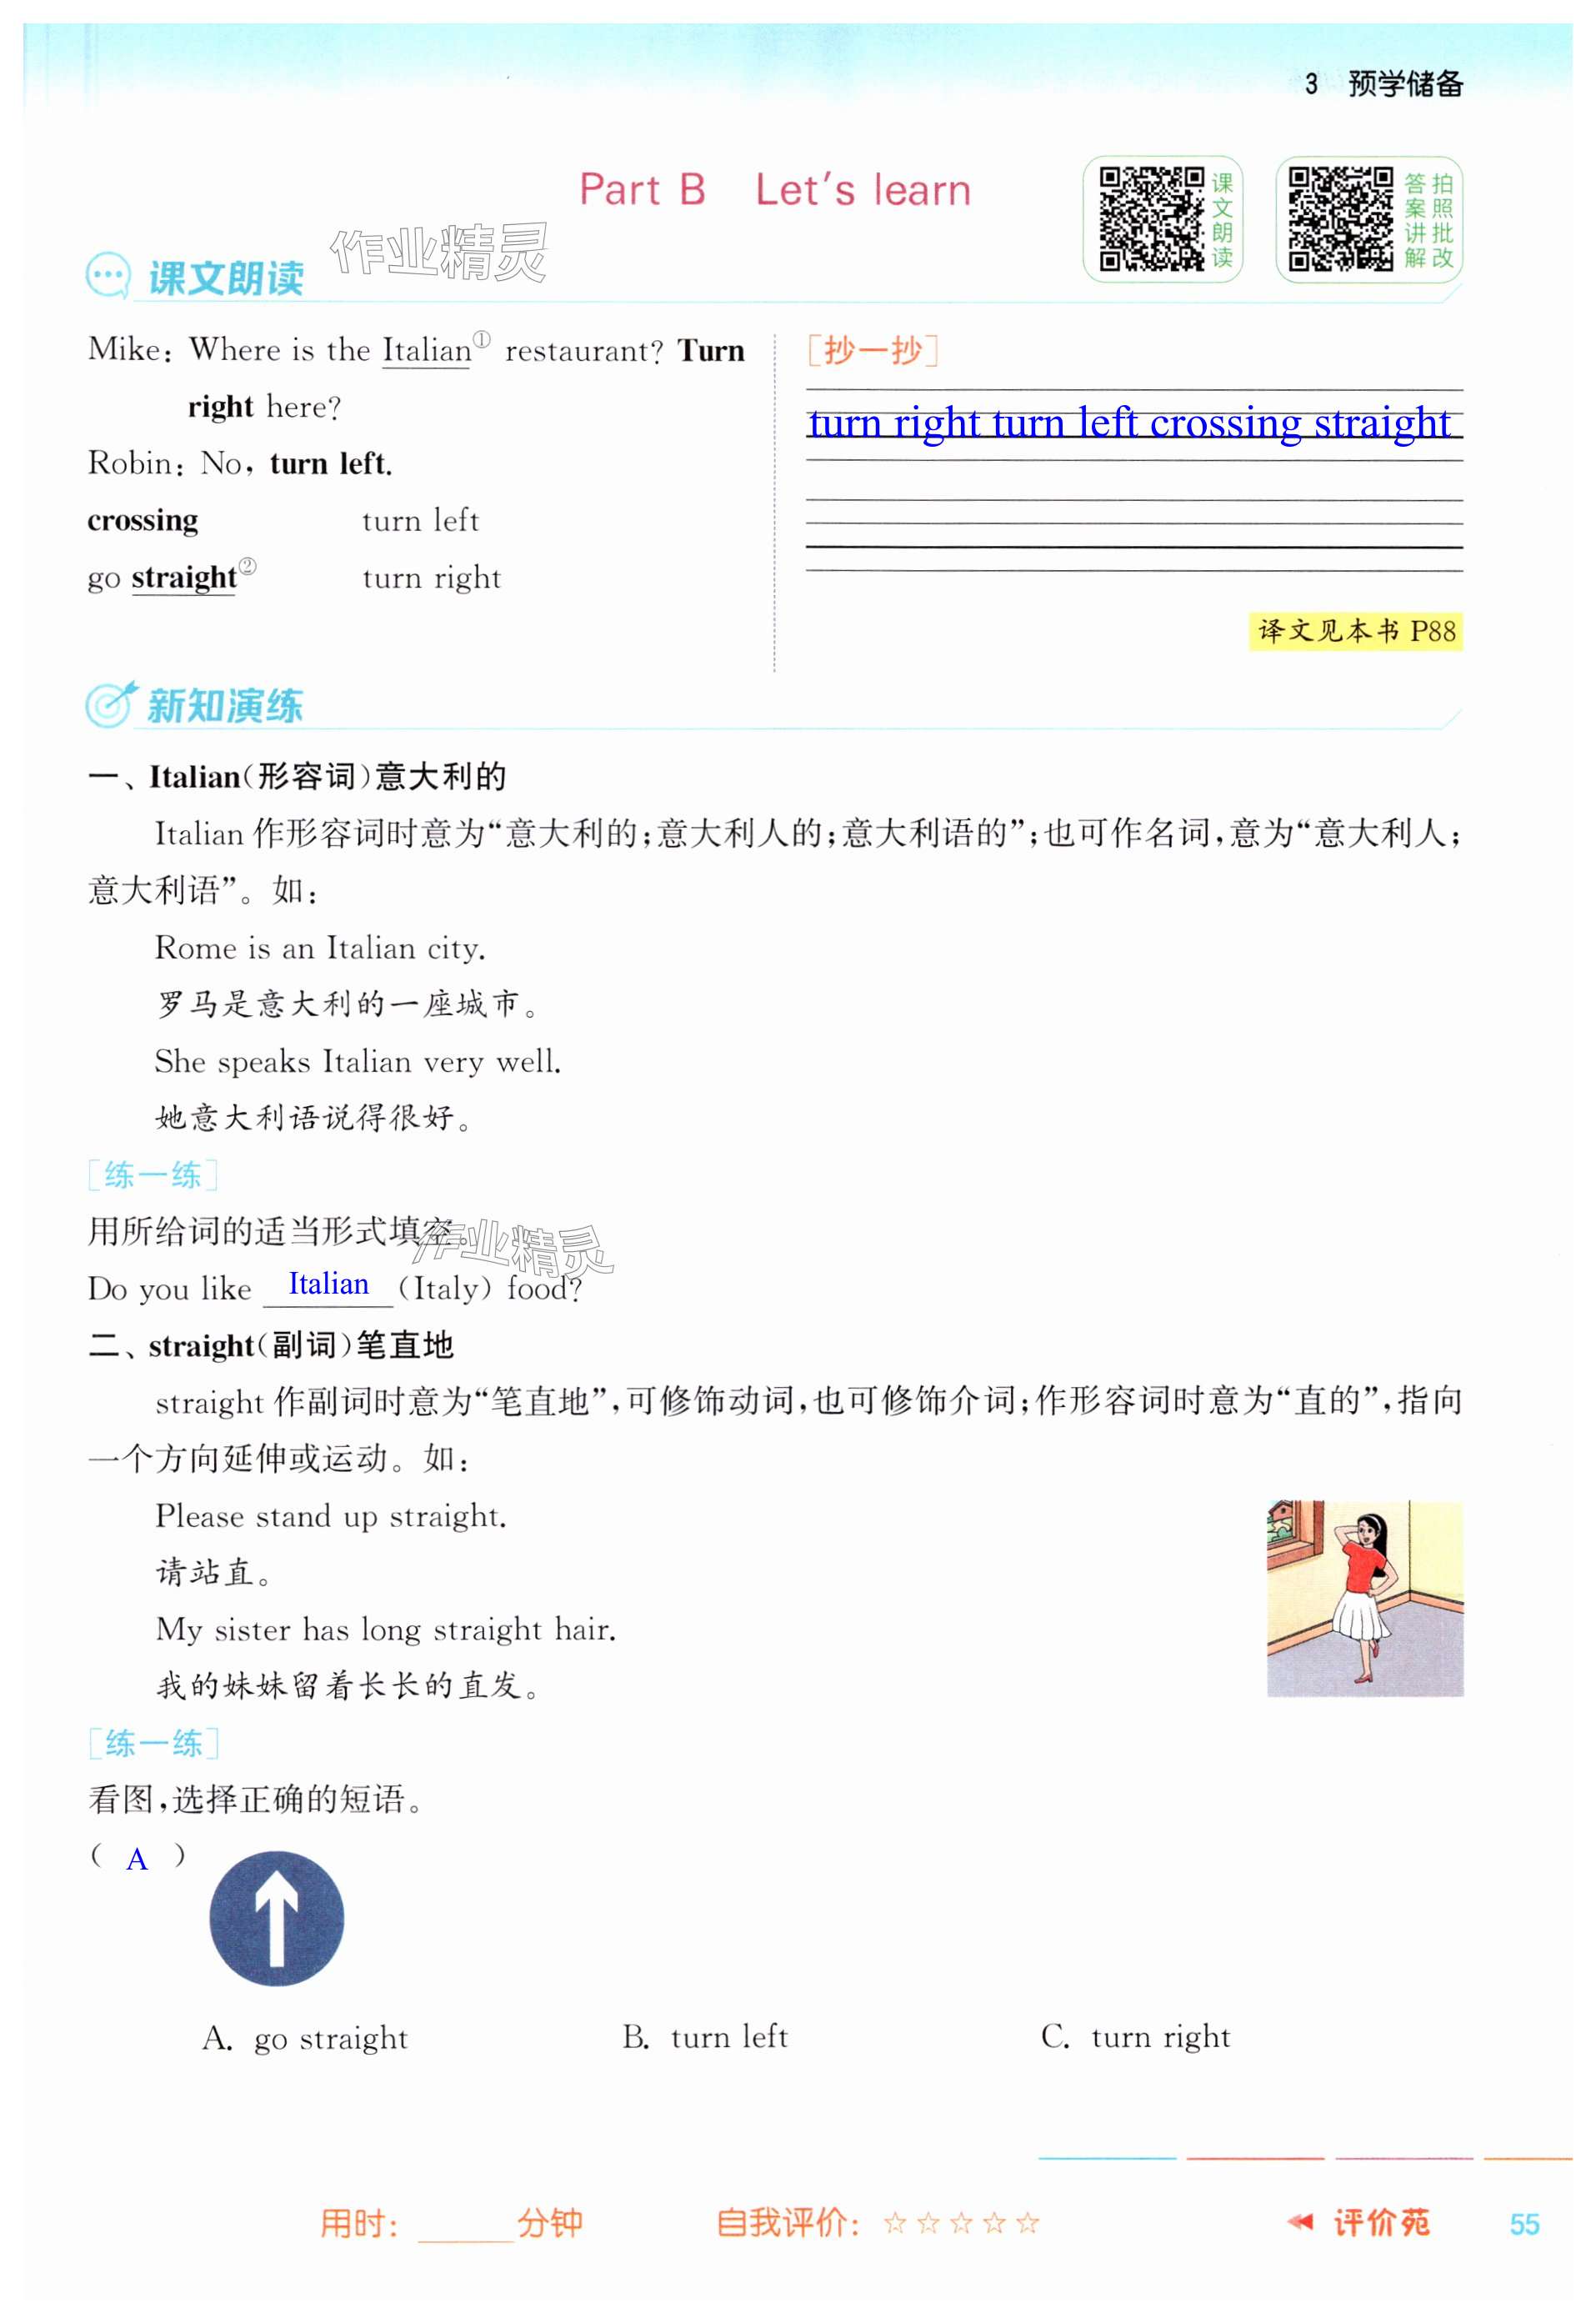
Task: Click the first 练一练 label
Action: (152, 1174)
